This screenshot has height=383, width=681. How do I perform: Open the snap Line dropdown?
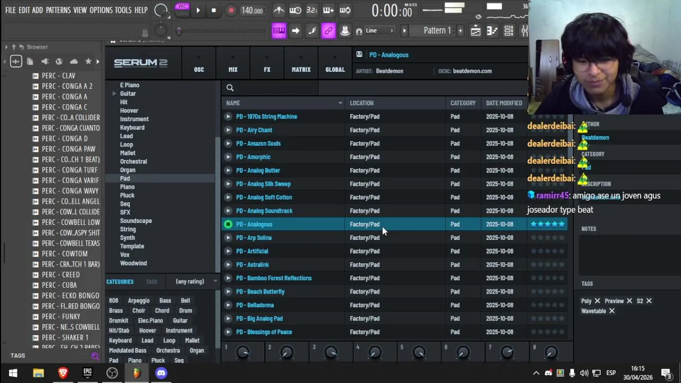coord(379,30)
